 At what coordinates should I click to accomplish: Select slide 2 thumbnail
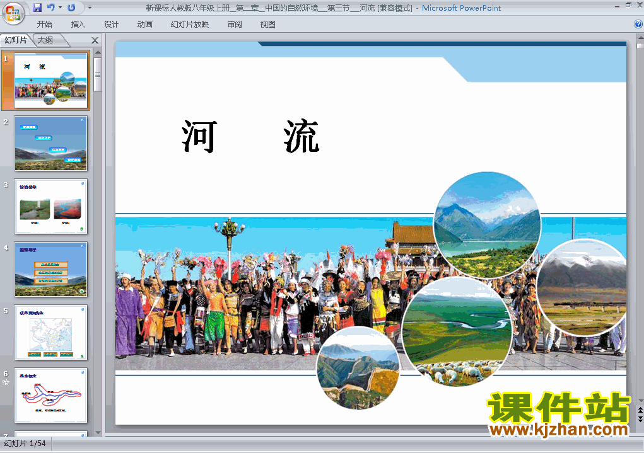point(51,143)
